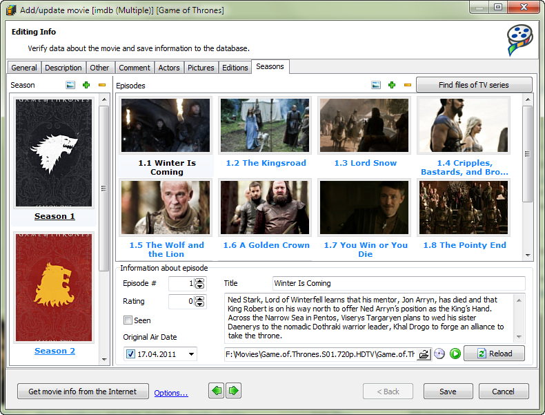Remove the season with the orange minus icon
Screen dimensions: 545x415
tap(102, 85)
